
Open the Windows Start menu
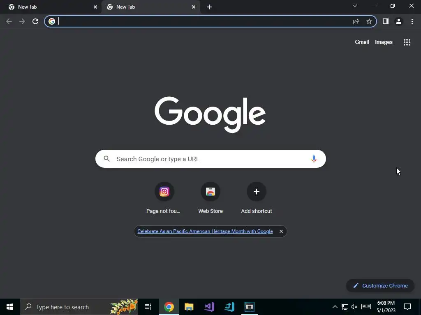pos(10,307)
